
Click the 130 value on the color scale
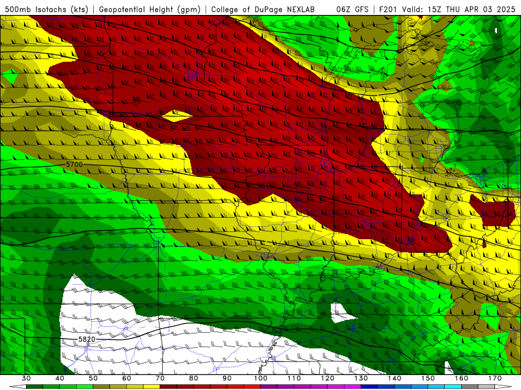[361, 378]
